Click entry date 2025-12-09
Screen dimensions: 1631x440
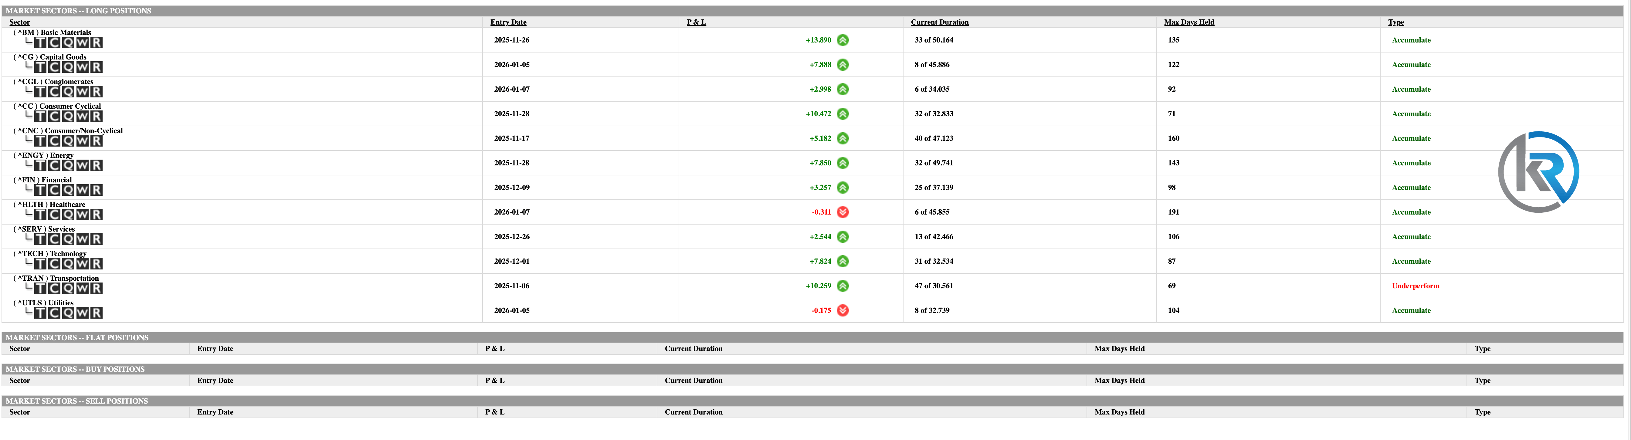(x=512, y=188)
